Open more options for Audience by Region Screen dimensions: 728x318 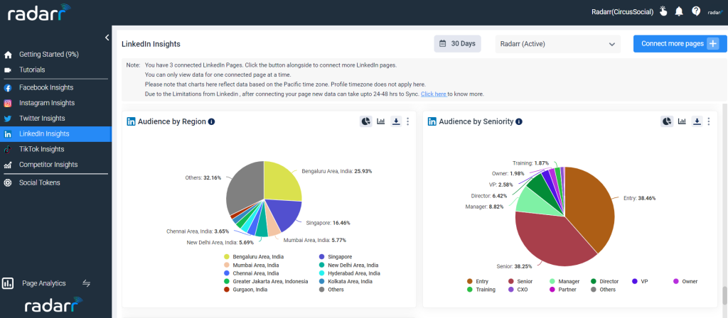(x=407, y=121)
